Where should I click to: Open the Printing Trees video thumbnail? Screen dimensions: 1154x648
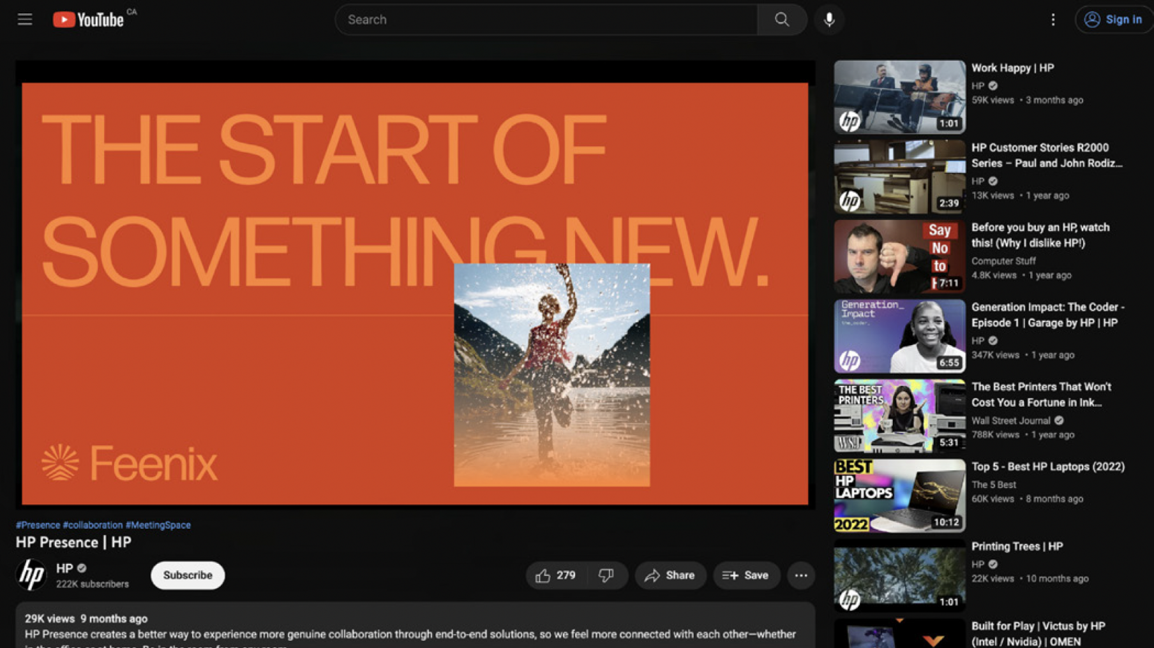[899, 575]
